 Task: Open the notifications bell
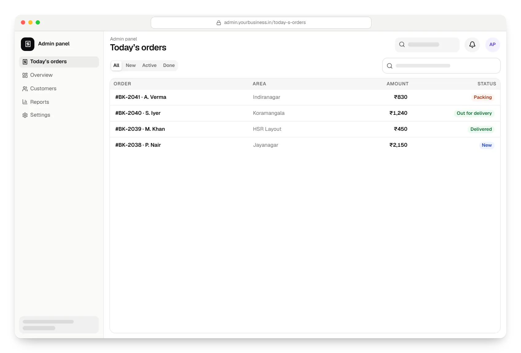click(x=472, y=45)
